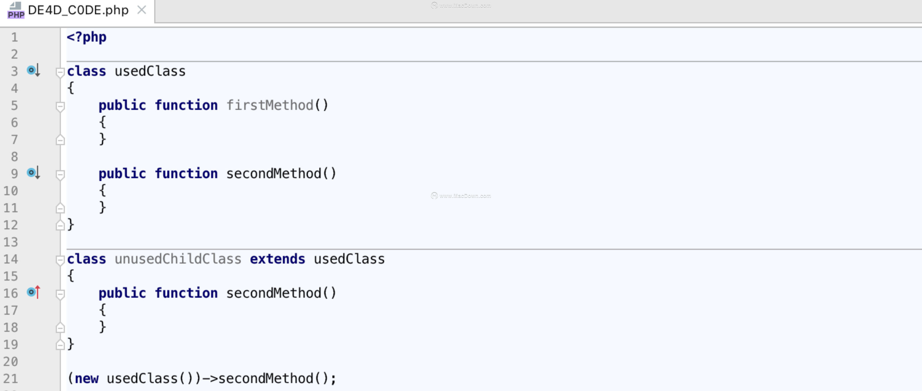Click secondMethod name on line 16
This screenshot has width=922, height=391.
coord(273,293)
